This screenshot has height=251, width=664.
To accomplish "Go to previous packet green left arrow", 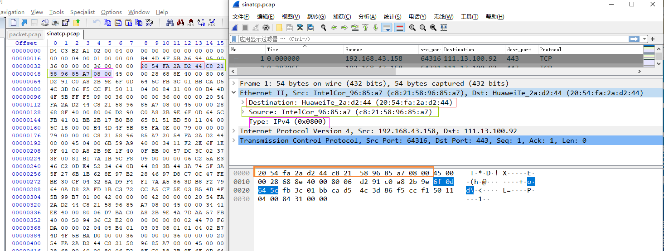I will (x=334, y=28).
